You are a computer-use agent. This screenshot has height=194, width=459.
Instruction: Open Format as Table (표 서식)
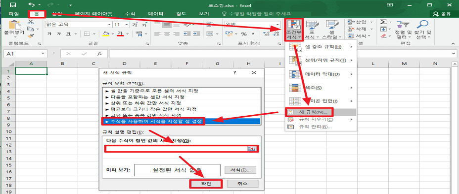(x=312, y=30)
